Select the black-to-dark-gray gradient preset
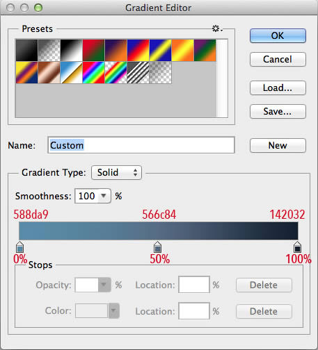The width and height of the screenshot is (318, 350). point(26,50)
